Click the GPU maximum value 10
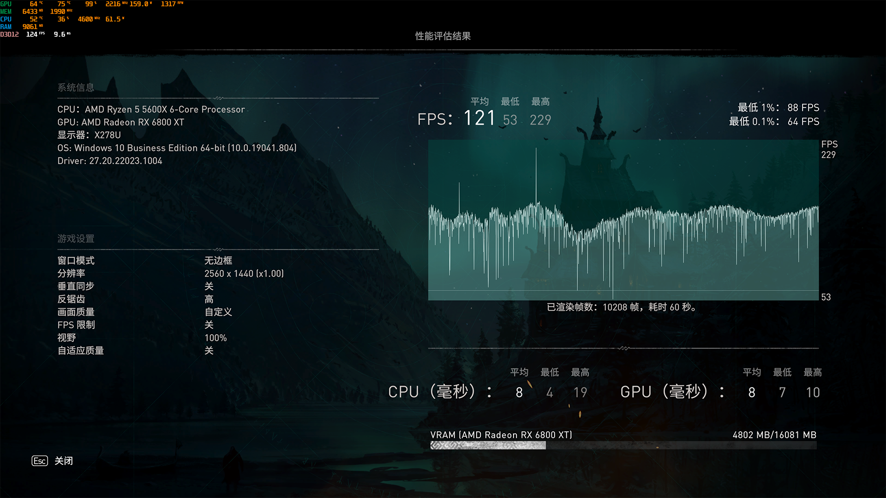 tap(813, 392)
